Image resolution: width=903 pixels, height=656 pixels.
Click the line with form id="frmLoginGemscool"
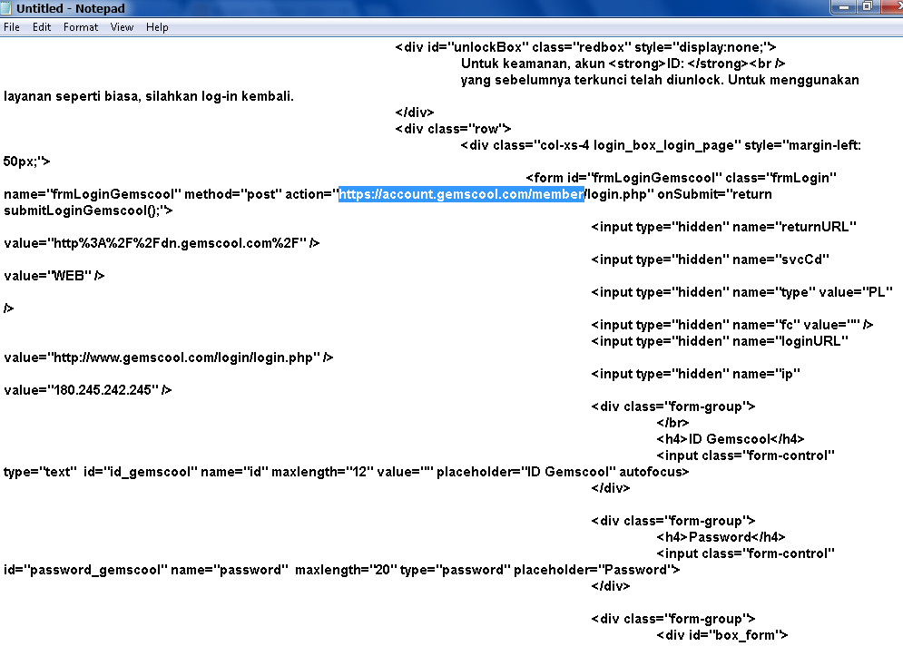pyautogui.click(x=682, y=178)
